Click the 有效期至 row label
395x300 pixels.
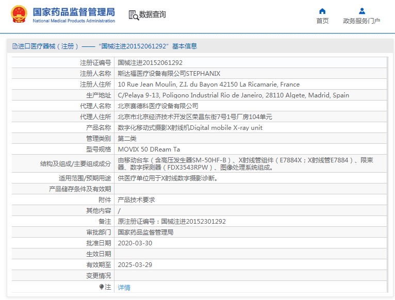click(x=98, y=265)
